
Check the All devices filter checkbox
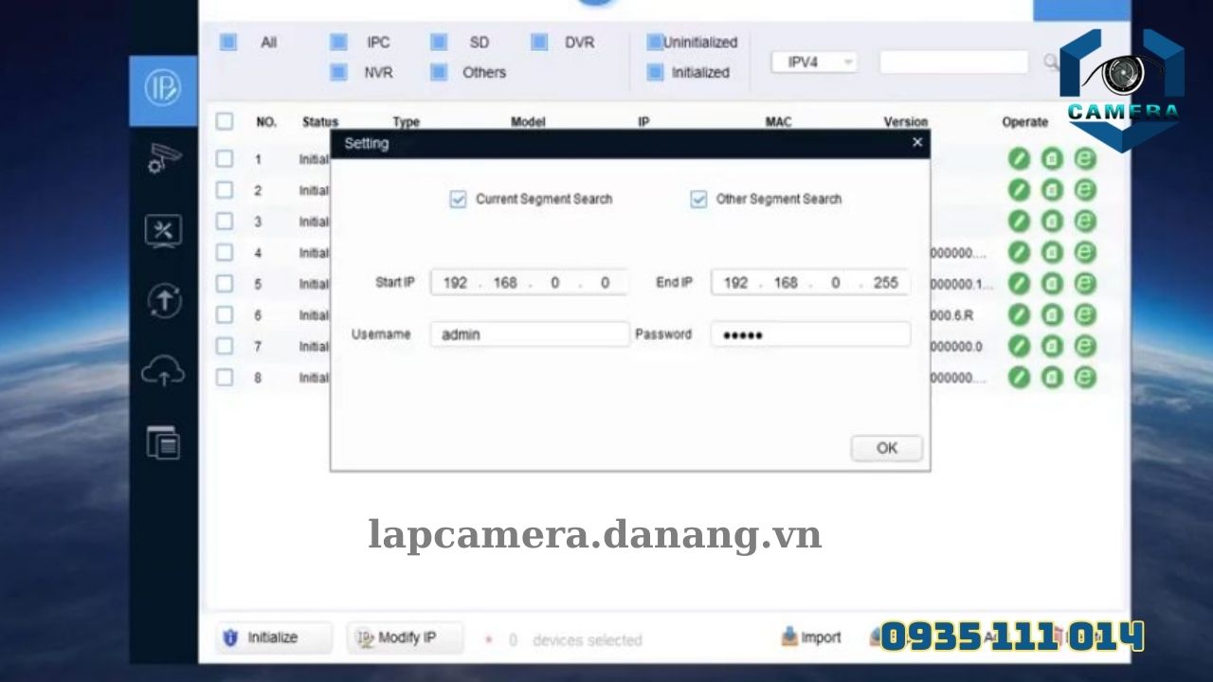[227, 42]
